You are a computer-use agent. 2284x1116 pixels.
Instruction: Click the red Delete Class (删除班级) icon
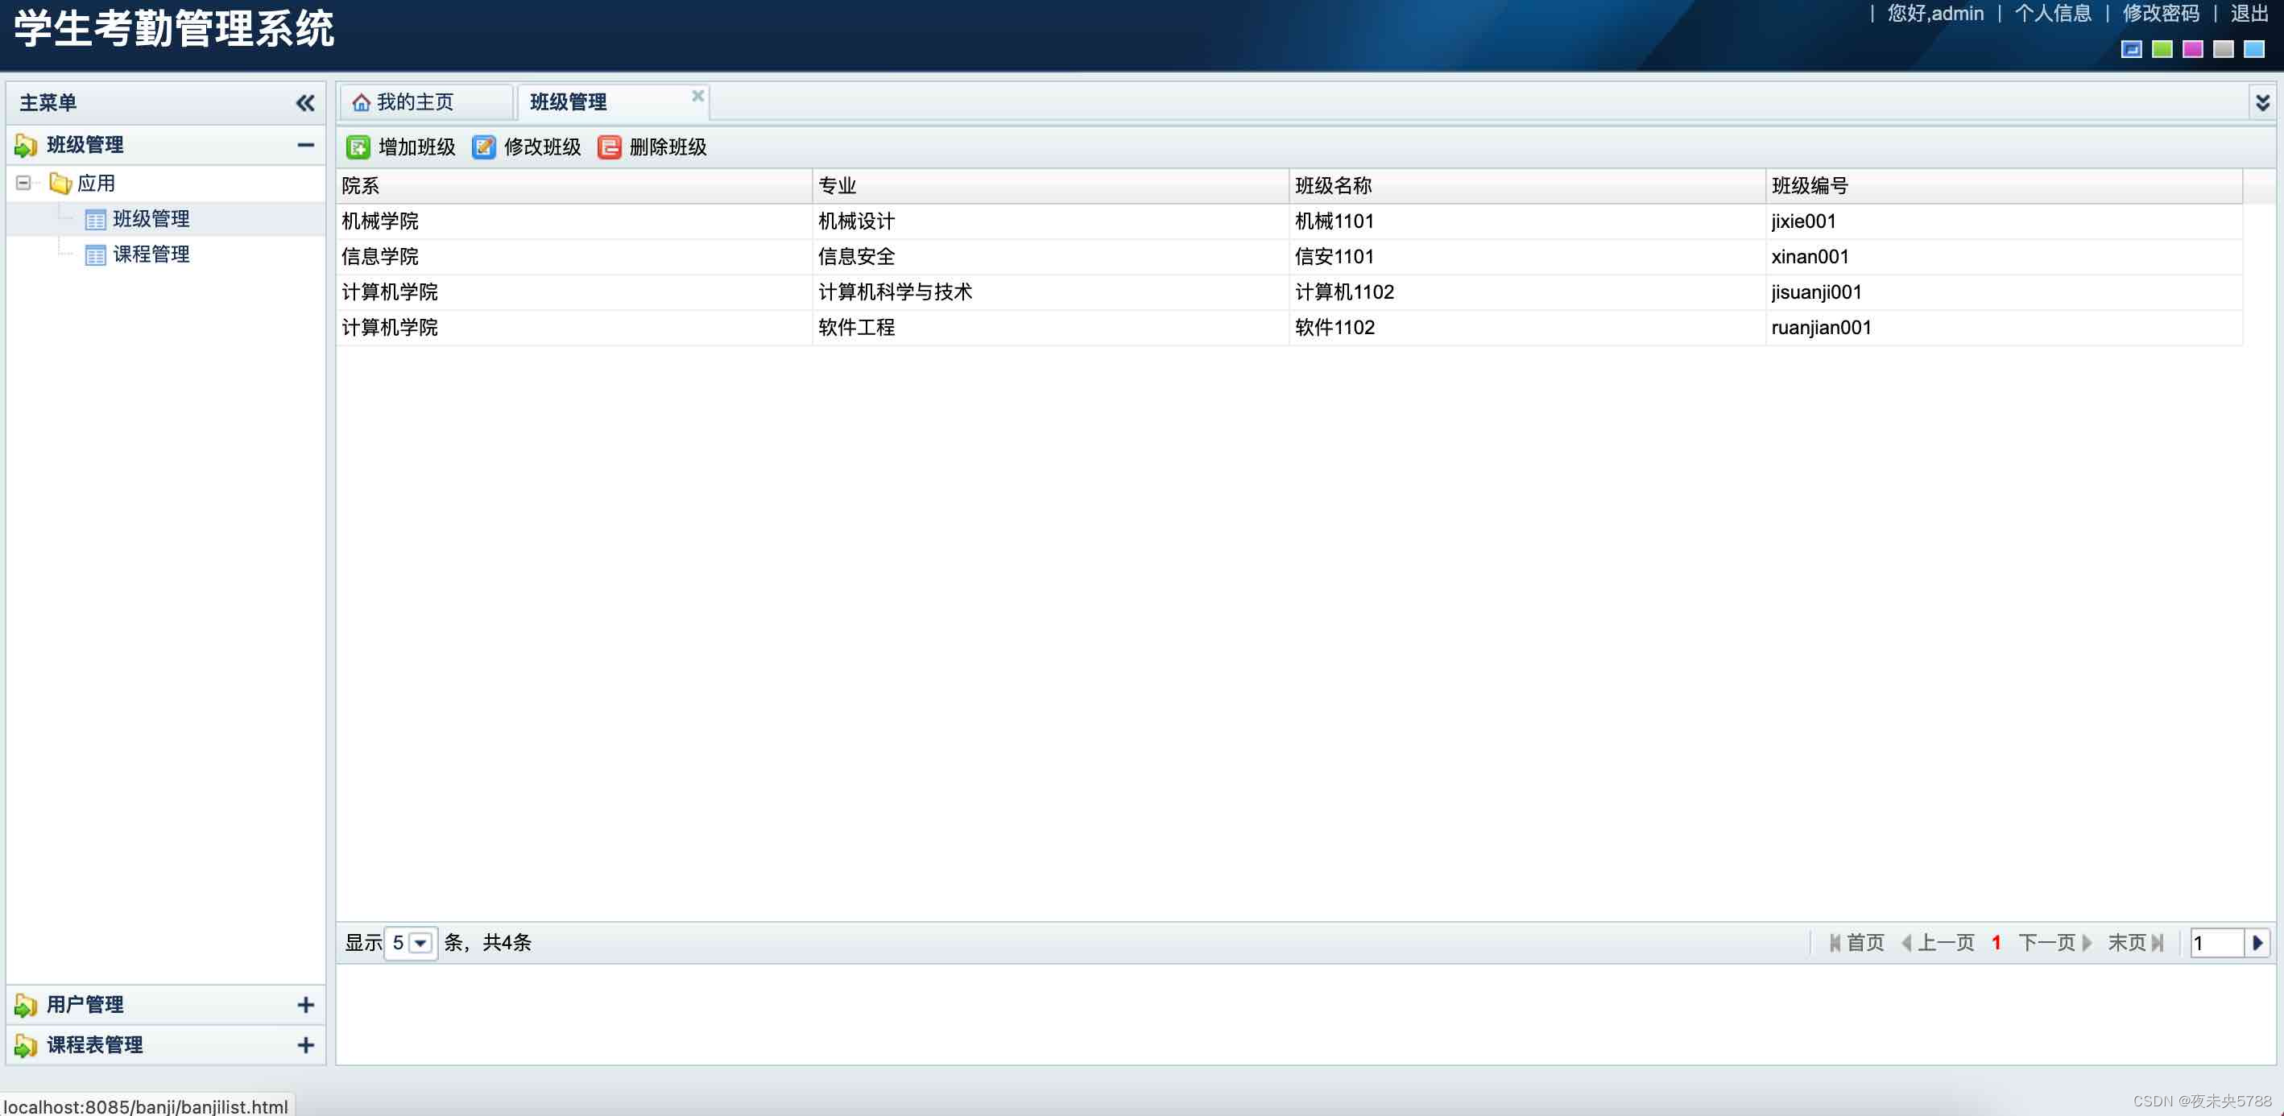tap(609, 147)
